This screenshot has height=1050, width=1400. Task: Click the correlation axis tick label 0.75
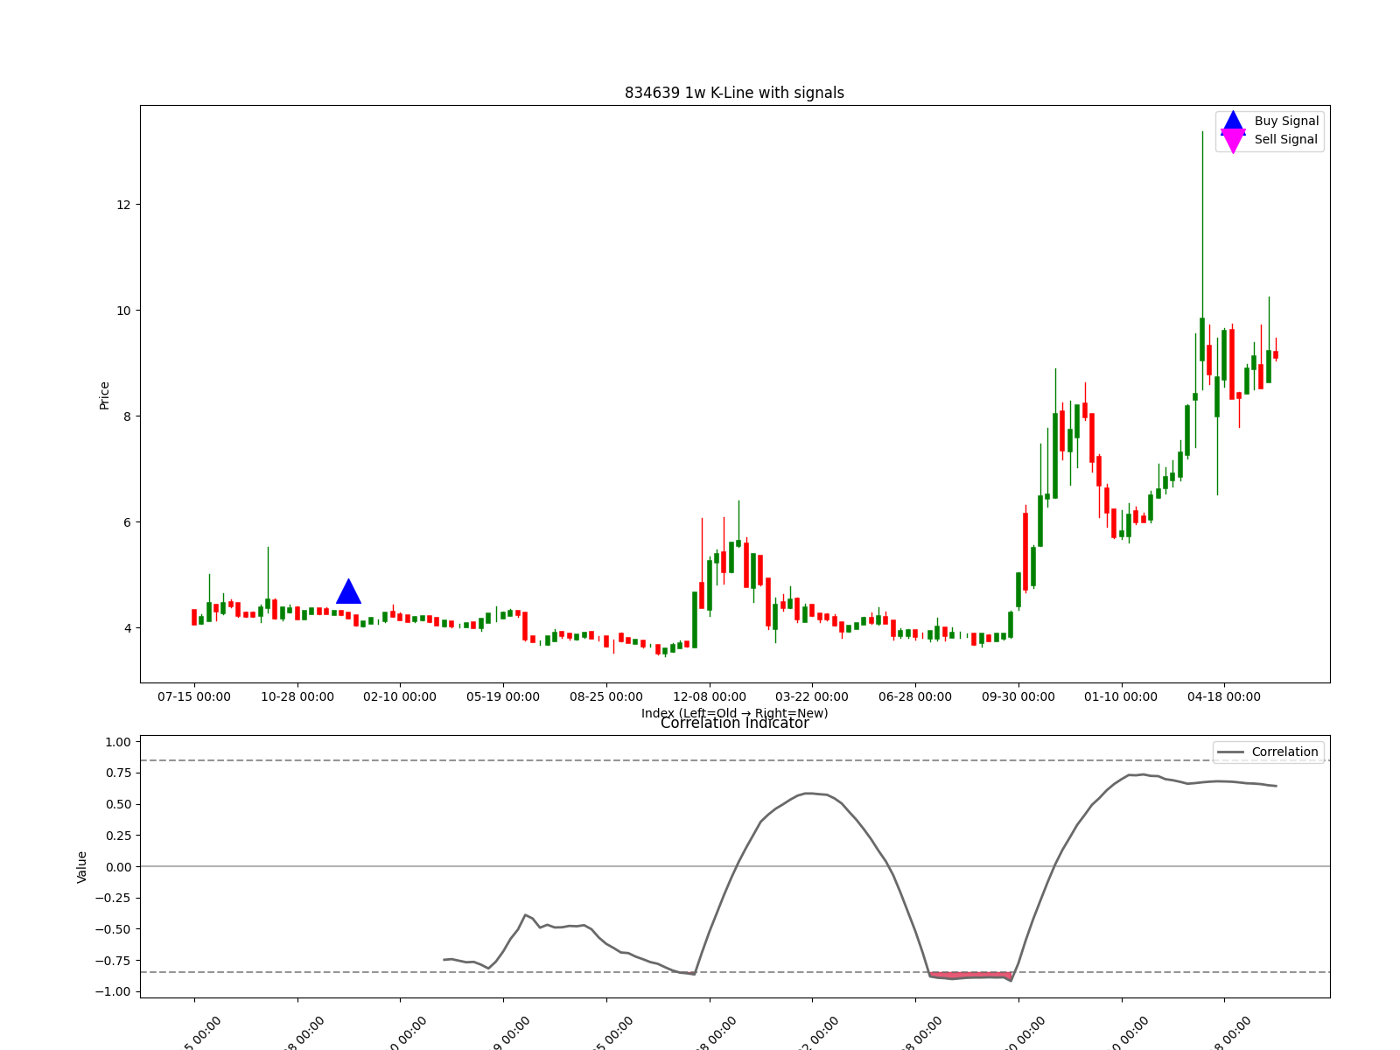click(x=118, y=773)
